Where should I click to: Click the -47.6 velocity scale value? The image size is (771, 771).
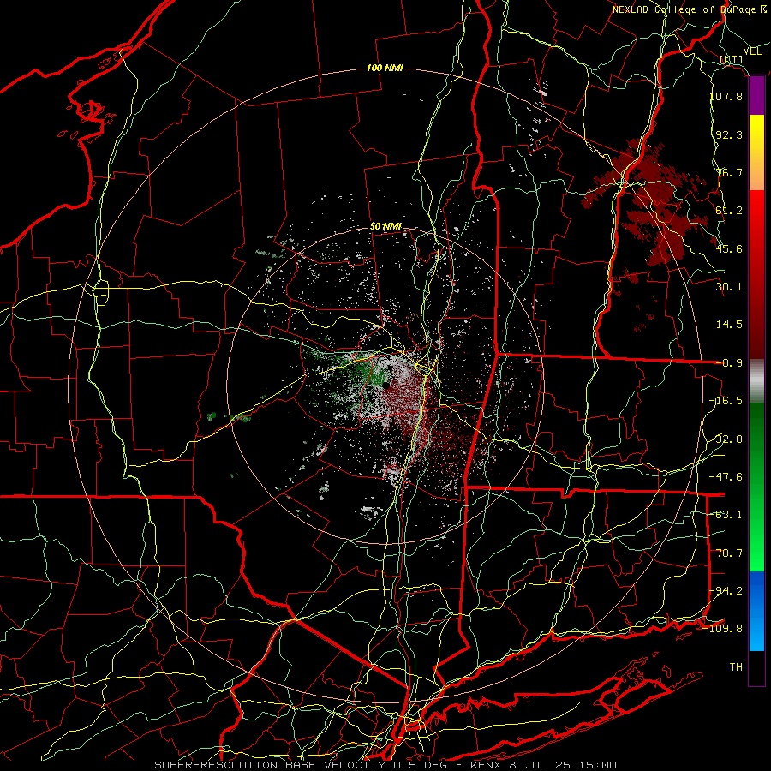[726, 477]
